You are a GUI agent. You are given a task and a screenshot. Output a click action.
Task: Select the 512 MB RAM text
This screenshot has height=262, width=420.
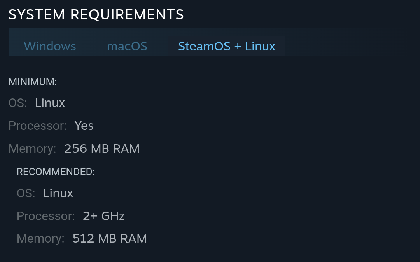click(x=110, y=238)
